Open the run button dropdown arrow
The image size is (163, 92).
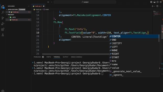point(155,6)
